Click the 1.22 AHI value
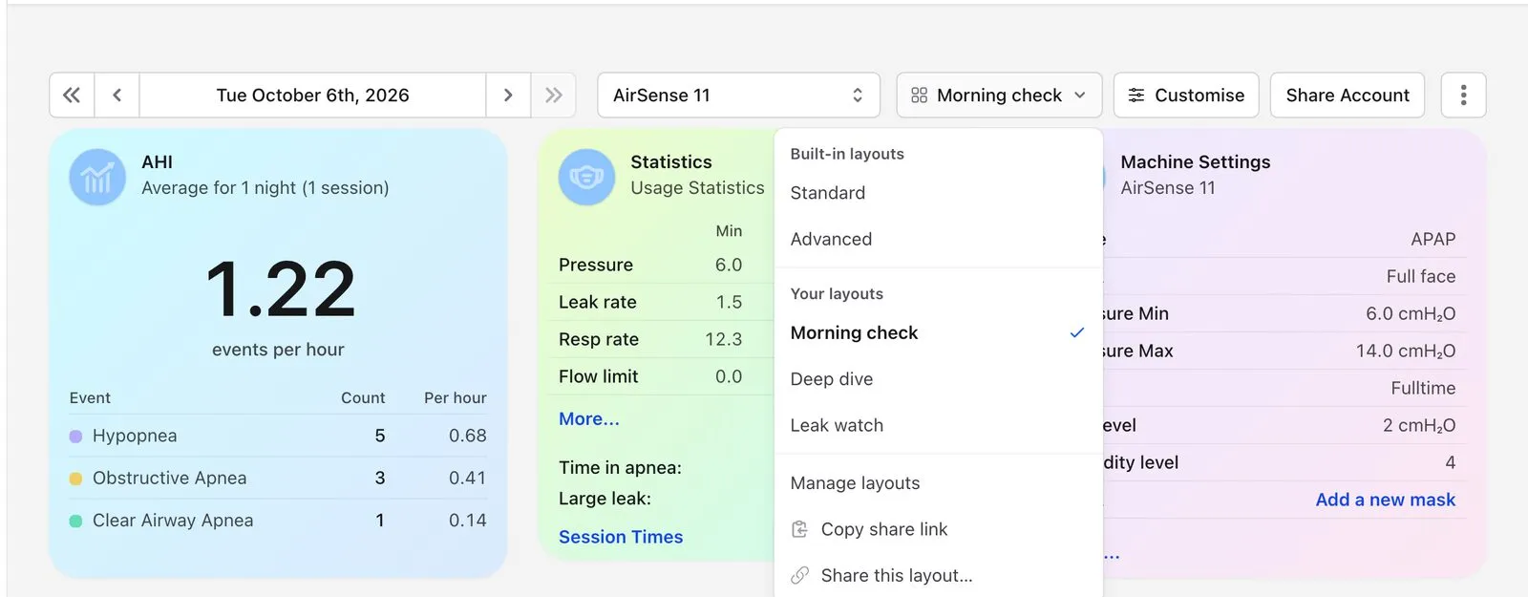The image size is (1528, 597). click(280, 288)
